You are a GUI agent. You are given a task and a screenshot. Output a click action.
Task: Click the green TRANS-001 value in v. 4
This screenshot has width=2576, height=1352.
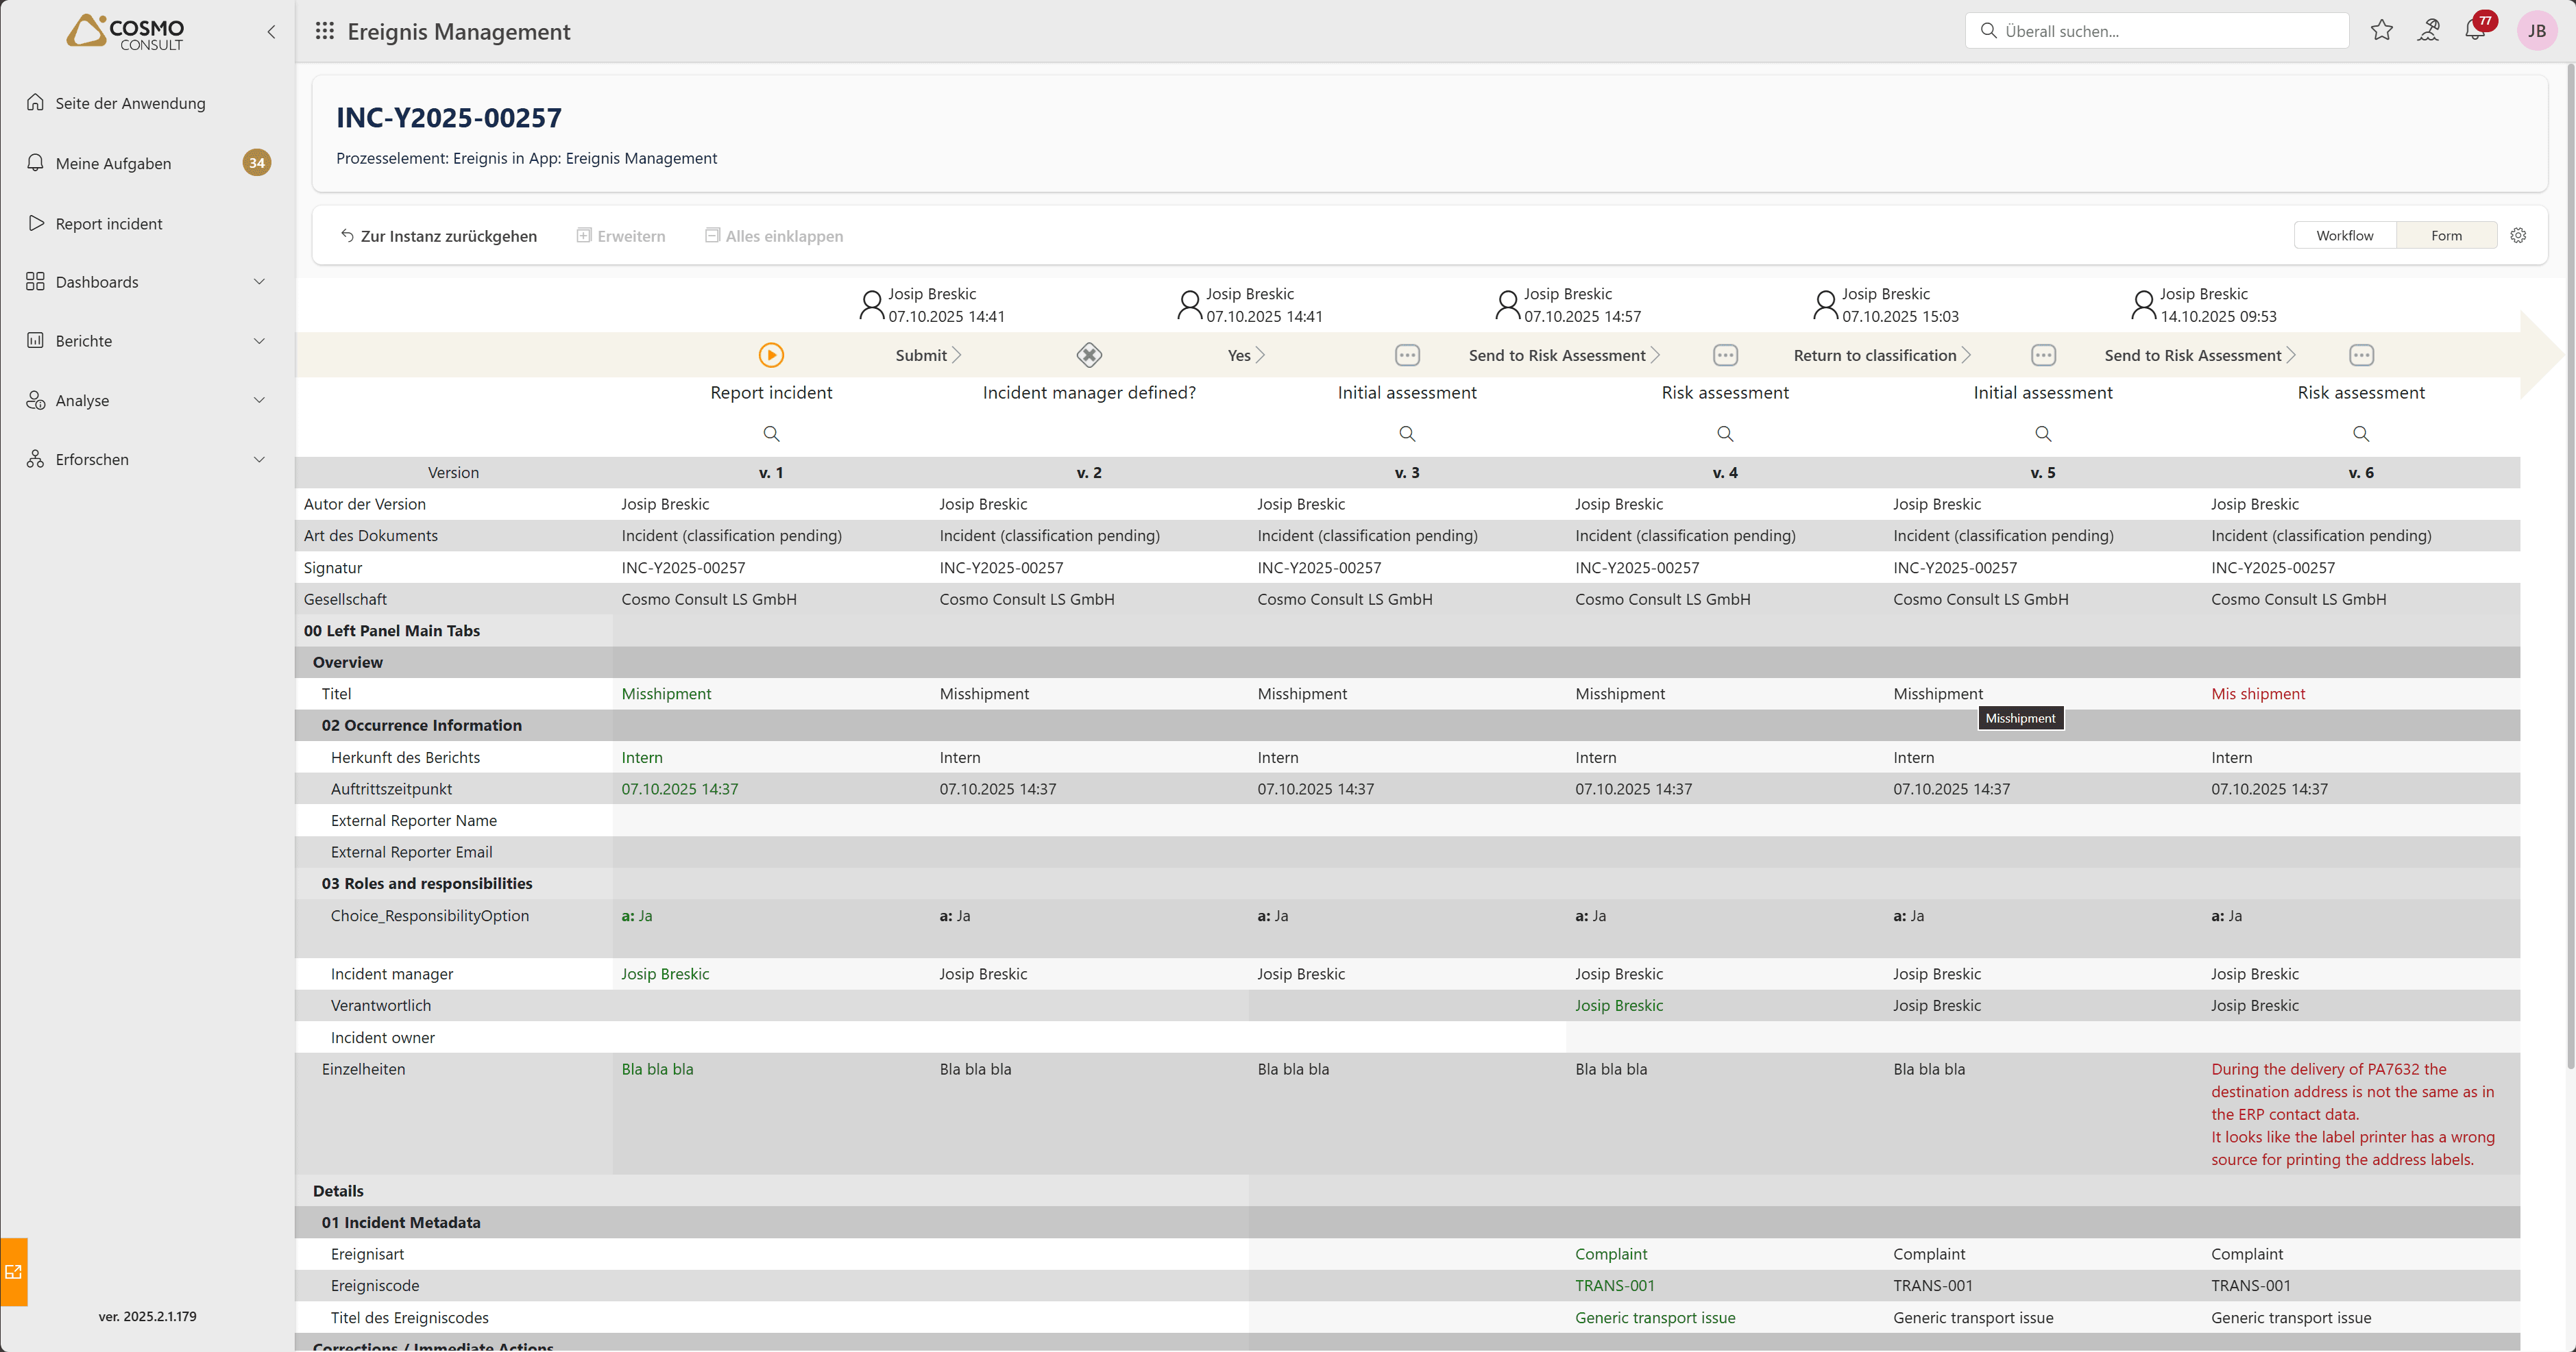click(x=1614, y=1285)
